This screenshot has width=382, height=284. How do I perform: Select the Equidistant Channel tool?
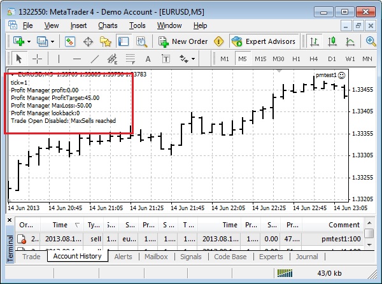coord(112,59)
